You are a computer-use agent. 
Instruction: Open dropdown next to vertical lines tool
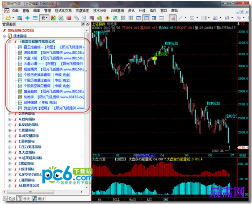tap(209, 18)
